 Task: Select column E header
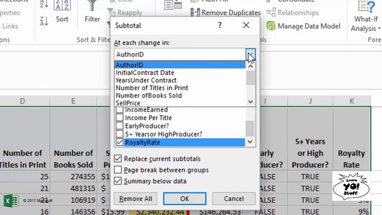(x=73, y=101)
